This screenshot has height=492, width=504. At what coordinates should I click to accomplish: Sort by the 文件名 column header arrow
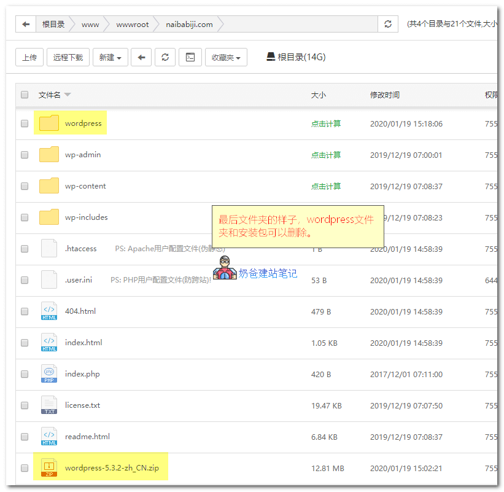click(x=68, y=95)
